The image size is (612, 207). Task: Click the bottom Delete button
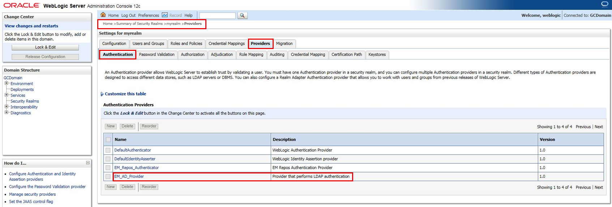[127, 187]
